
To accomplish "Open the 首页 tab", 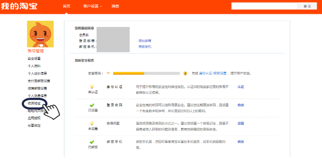I will tap(66, 6).
